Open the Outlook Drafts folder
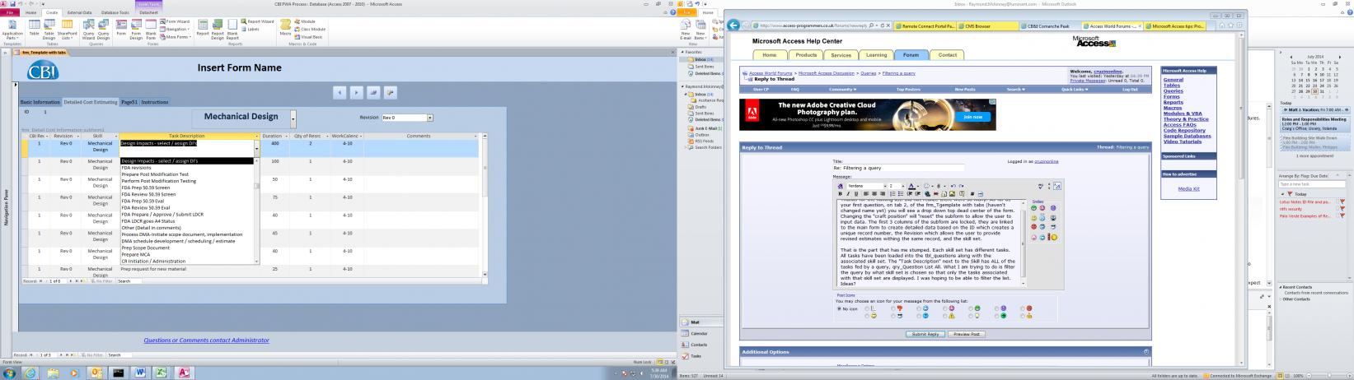Image resolution: width=1354 pixels, height=380 pixels. pyautogui.click(x=701, y=107)
